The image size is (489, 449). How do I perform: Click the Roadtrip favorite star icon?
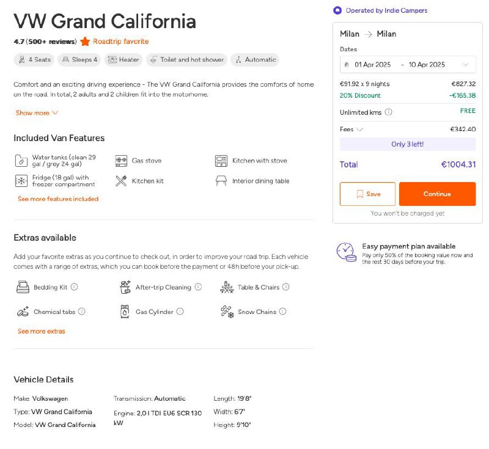(85, 41)
